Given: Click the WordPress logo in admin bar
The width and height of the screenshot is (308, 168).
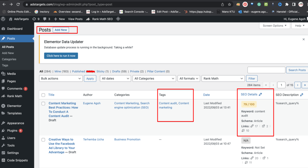Looking at the screenshot, I should coord(3,19).
